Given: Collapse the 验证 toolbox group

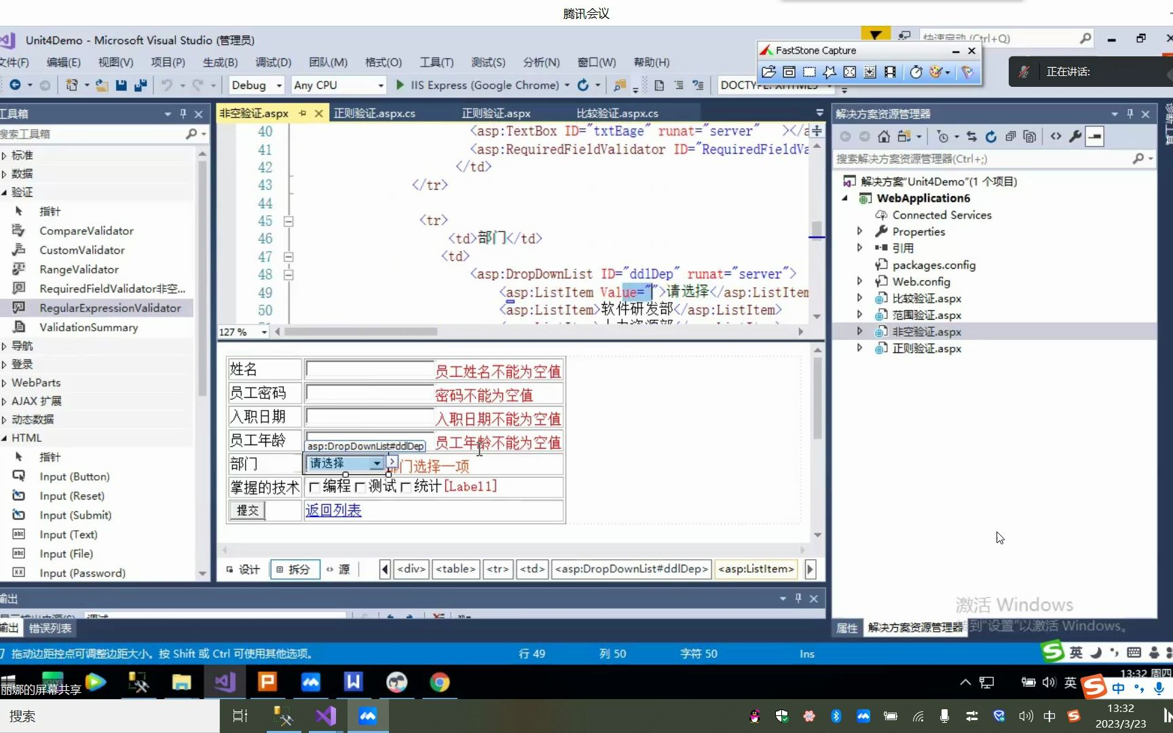Looking at the screenshot, I should click(4, 192).
